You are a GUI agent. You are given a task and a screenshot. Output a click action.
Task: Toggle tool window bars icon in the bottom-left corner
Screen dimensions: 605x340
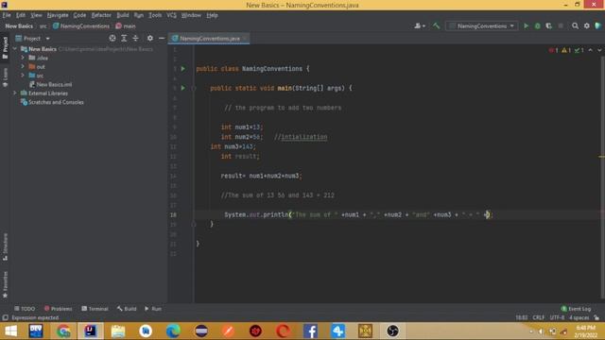tap(5, 317)
